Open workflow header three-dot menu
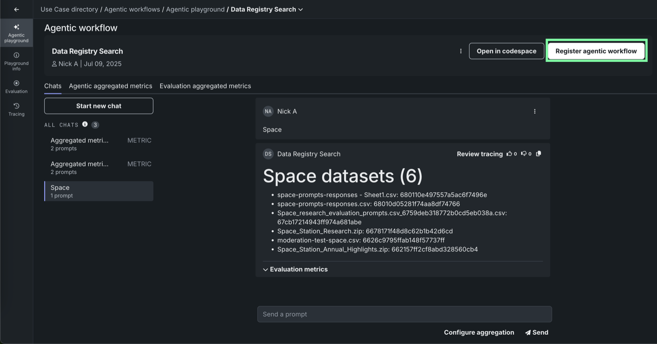This screenshot has height=344, width=657. point(461,51)
